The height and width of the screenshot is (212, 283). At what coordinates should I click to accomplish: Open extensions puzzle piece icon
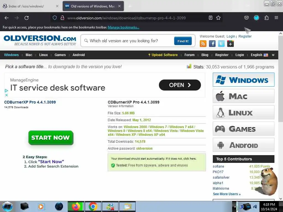266,18
